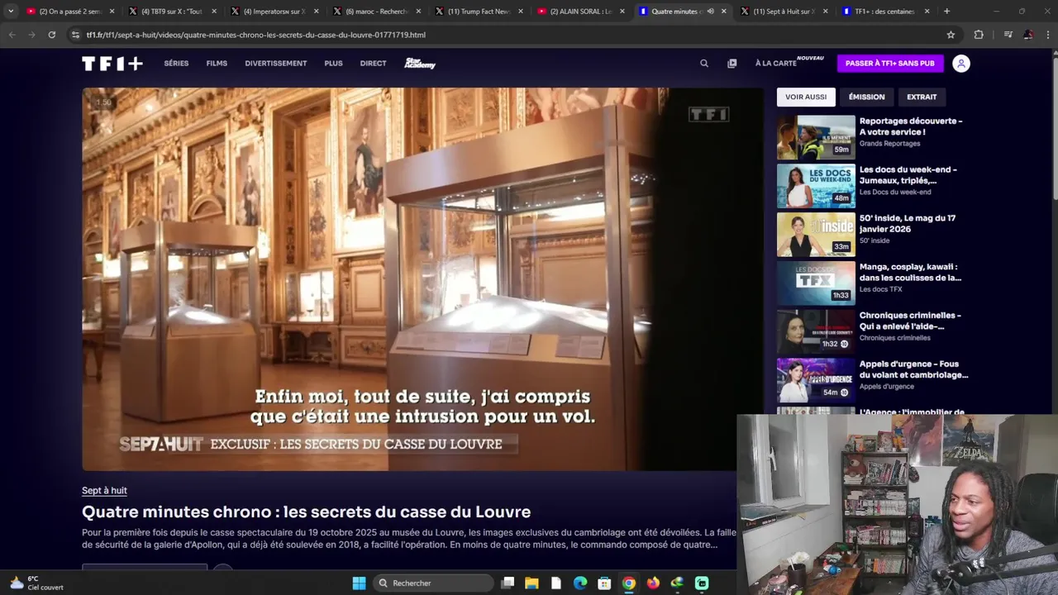1058x595 pixels.
Task: Go back to the previous page
Action: tap(12, 35)
